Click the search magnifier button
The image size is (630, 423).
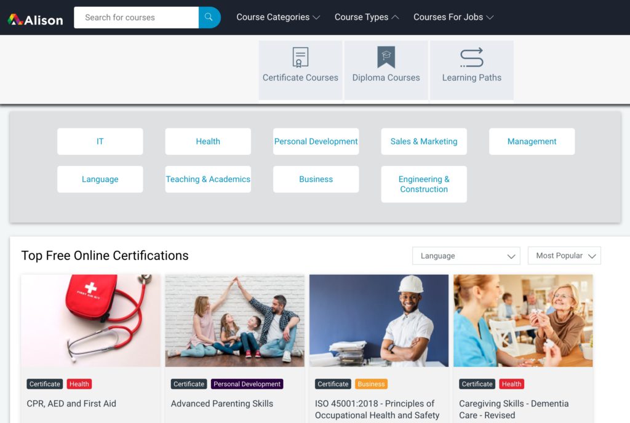209,17
